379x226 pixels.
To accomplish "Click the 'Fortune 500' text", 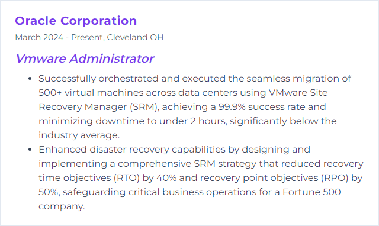I will pos(311,192).
